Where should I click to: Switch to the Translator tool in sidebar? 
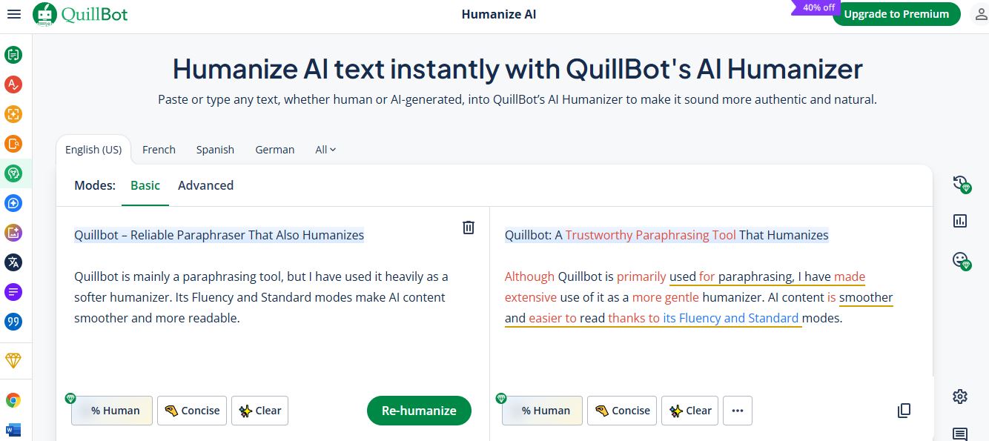pyautogui.click(x=13, y=262)
